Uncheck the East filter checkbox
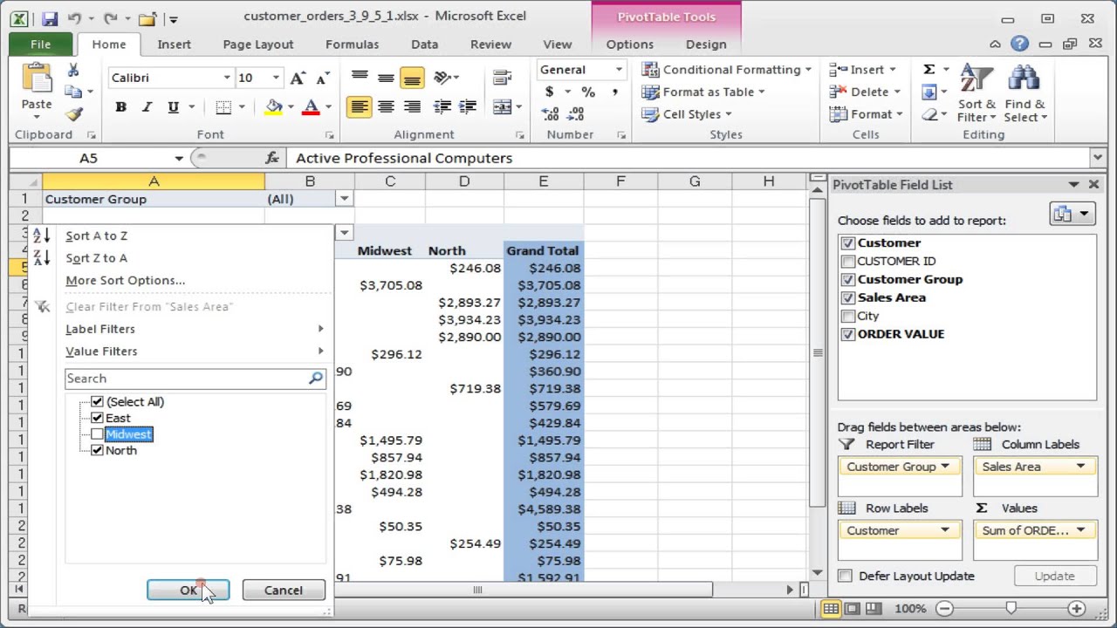1117x628 pixels. point(97,418)
